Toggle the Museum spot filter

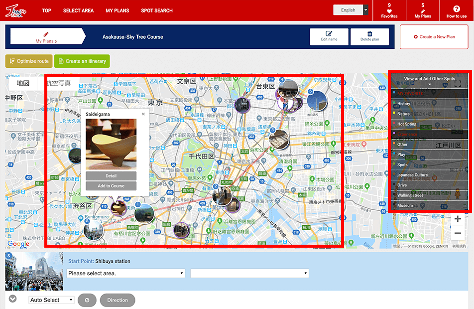pos(430,205)
